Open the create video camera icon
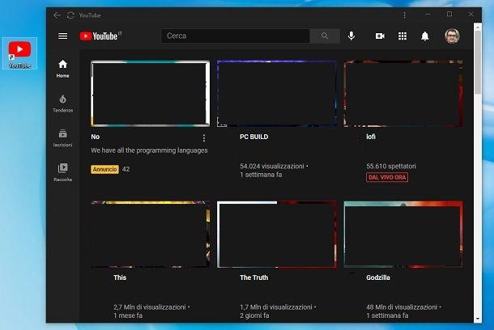Viewport: 494px width, 330px height. (380, 36)
